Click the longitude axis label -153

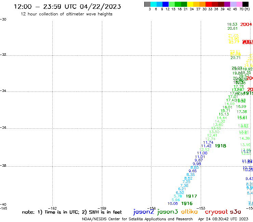pos(201,208)
